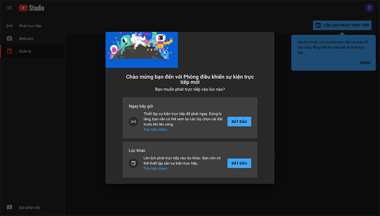
Task: Click the broadcast icon in Ngay bây giờ card
Action: [x=133, y=122]
